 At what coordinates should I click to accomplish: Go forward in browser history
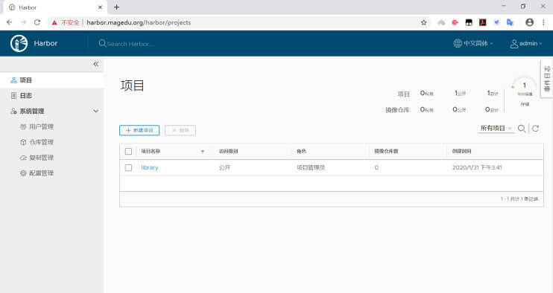click(23, 22)
